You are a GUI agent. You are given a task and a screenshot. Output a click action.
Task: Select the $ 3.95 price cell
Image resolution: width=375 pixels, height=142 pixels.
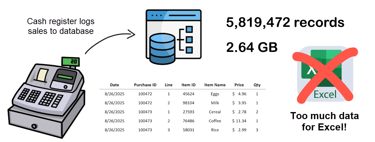coord(239,103)
